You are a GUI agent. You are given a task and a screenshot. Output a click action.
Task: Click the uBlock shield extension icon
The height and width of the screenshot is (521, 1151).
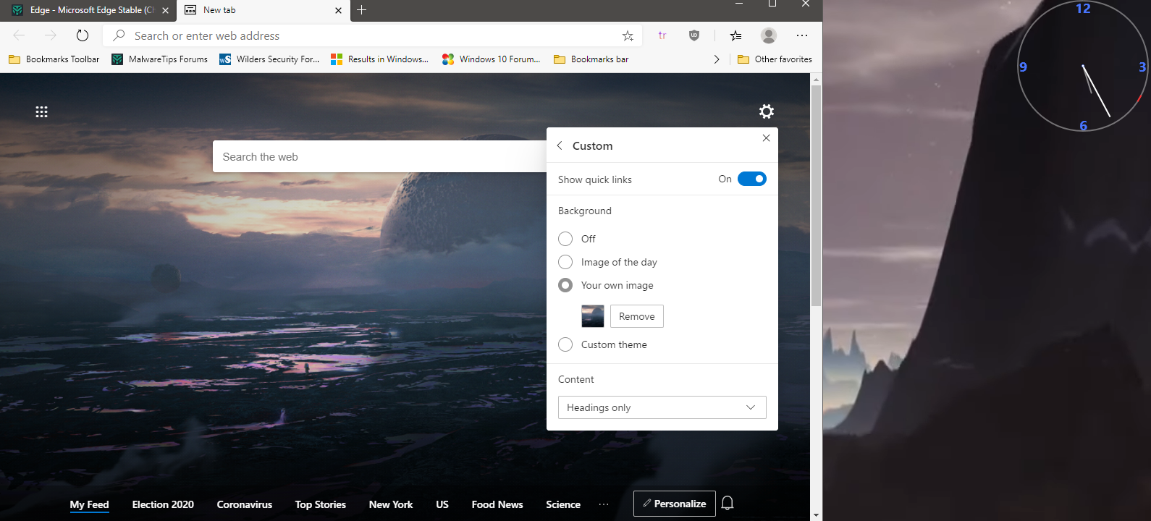click(x=693, y=35)
